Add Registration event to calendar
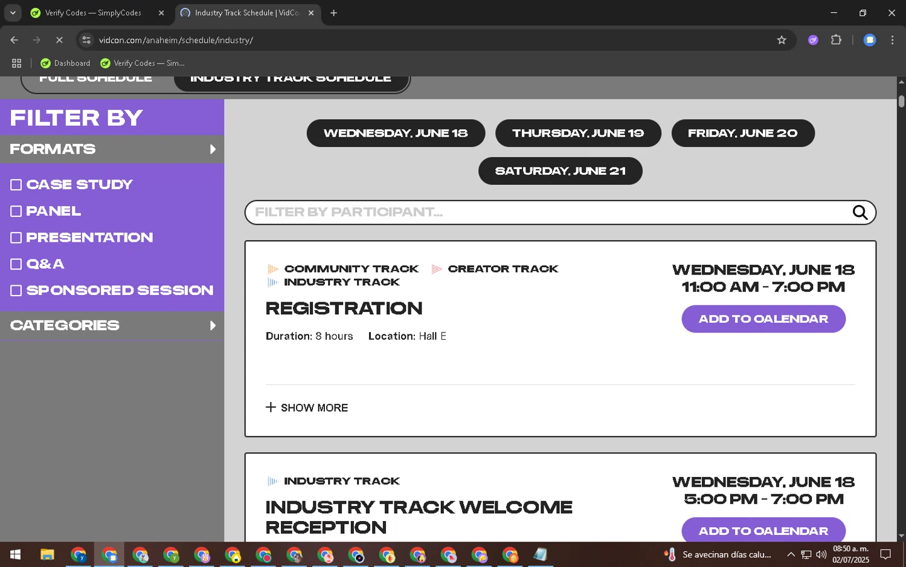The image size is (906, 567). pyautogui.click(x=763, y=319)
